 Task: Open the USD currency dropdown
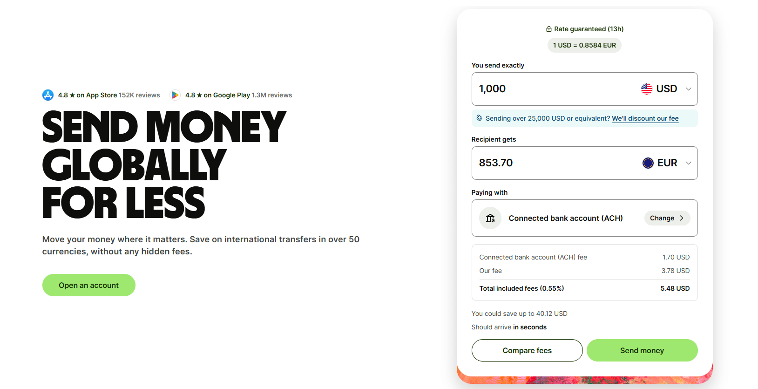click(x=666, y=89)
